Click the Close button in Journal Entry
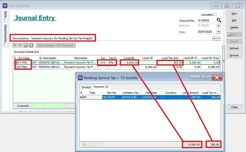 tap(234, 107)
